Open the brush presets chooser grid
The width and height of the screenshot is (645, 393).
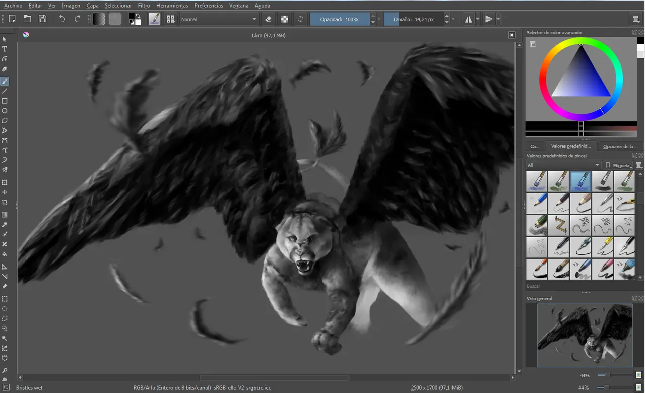(171, 19)
